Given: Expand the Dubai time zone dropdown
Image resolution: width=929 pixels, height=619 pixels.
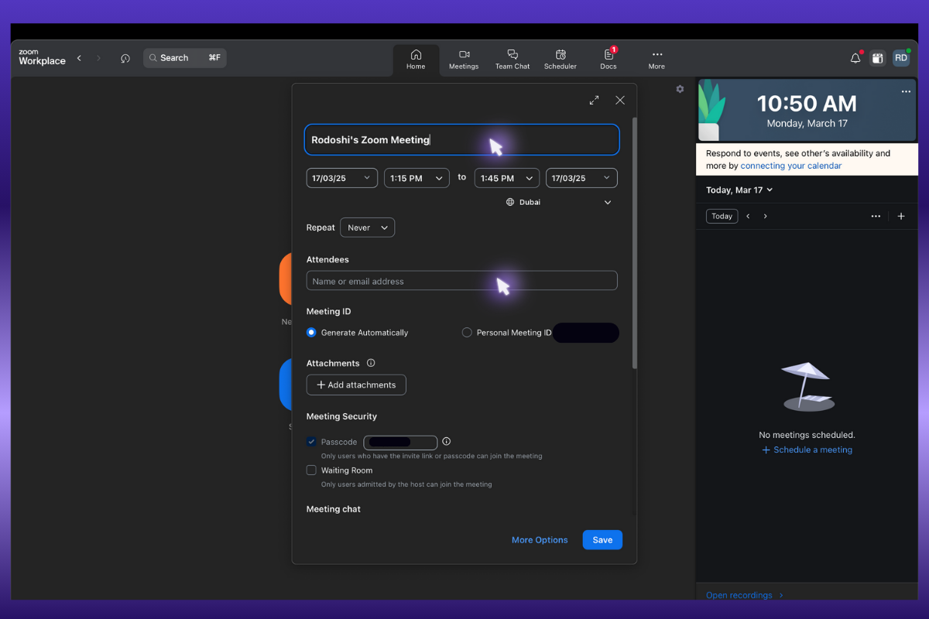Looking at the screenshot, I should click(x=608, y=202).
